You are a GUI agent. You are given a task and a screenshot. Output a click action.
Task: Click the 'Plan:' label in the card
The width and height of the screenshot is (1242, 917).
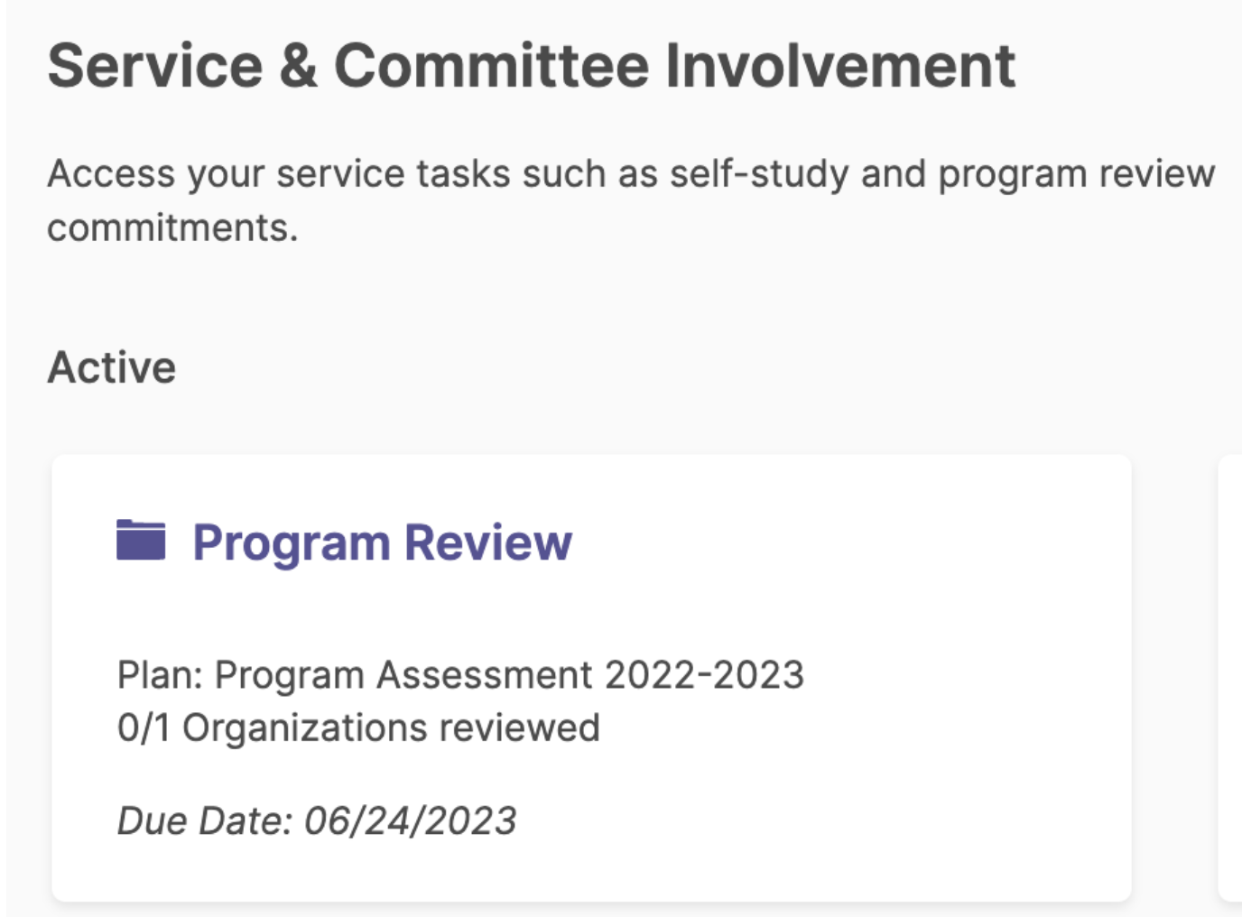(x=160, y=675)
